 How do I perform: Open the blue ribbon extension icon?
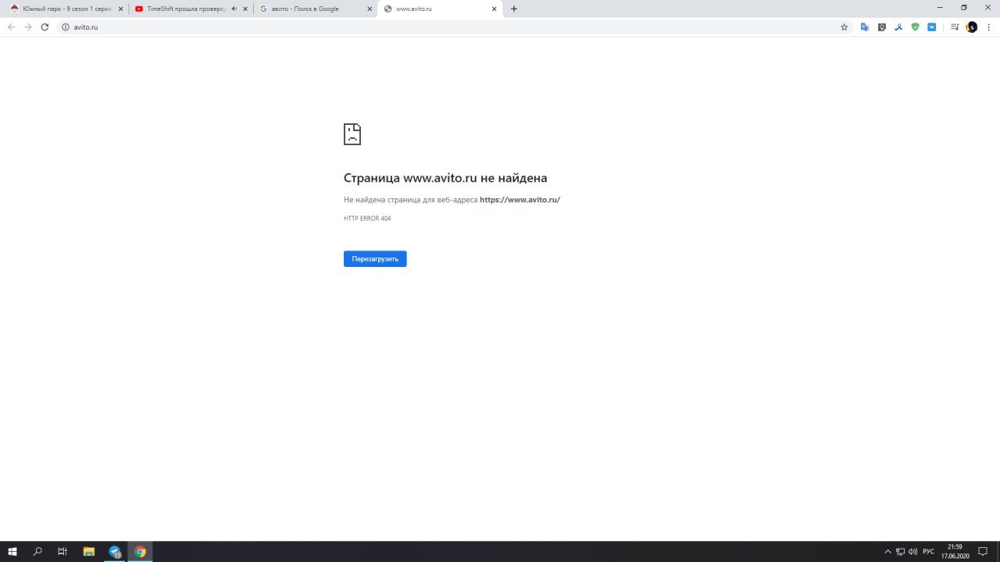pyautogui.click(x=898, y=27)
